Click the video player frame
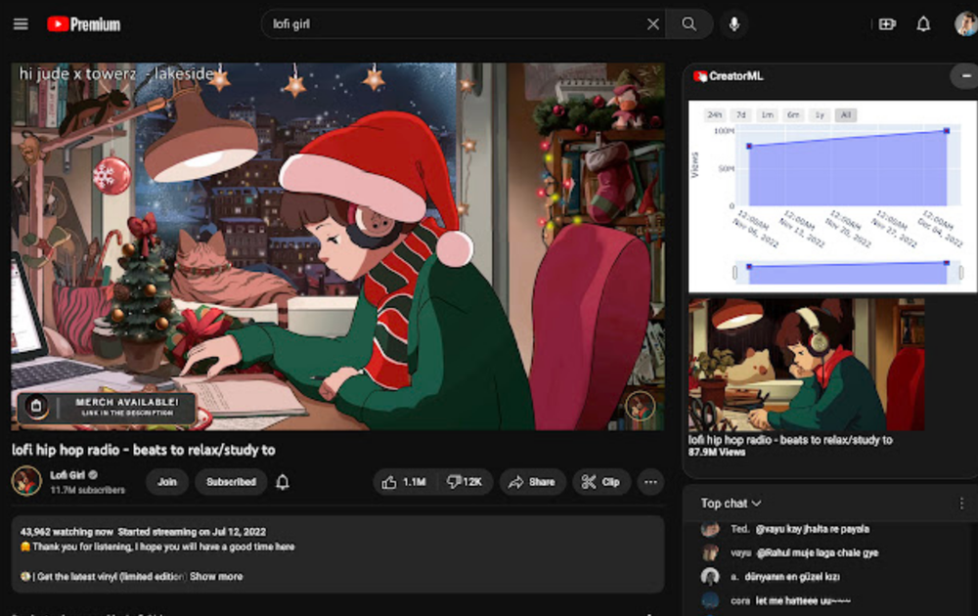The height and width of the screenshot is (616, 978). [337, 246]
